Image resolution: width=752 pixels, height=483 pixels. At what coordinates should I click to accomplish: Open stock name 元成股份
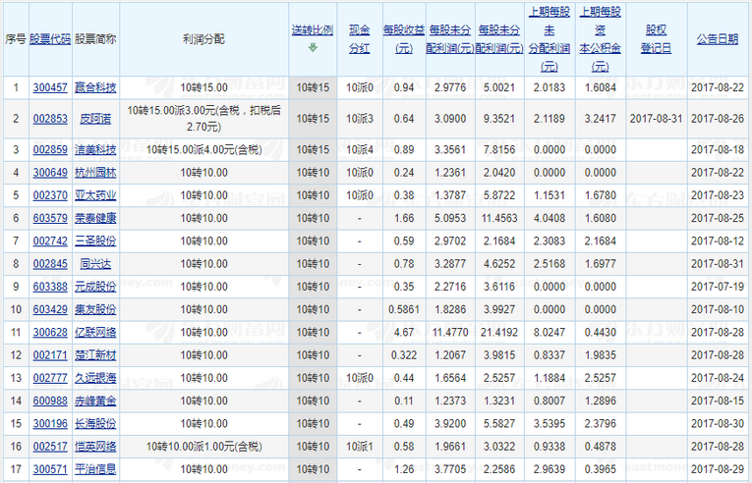coord(95,287)
